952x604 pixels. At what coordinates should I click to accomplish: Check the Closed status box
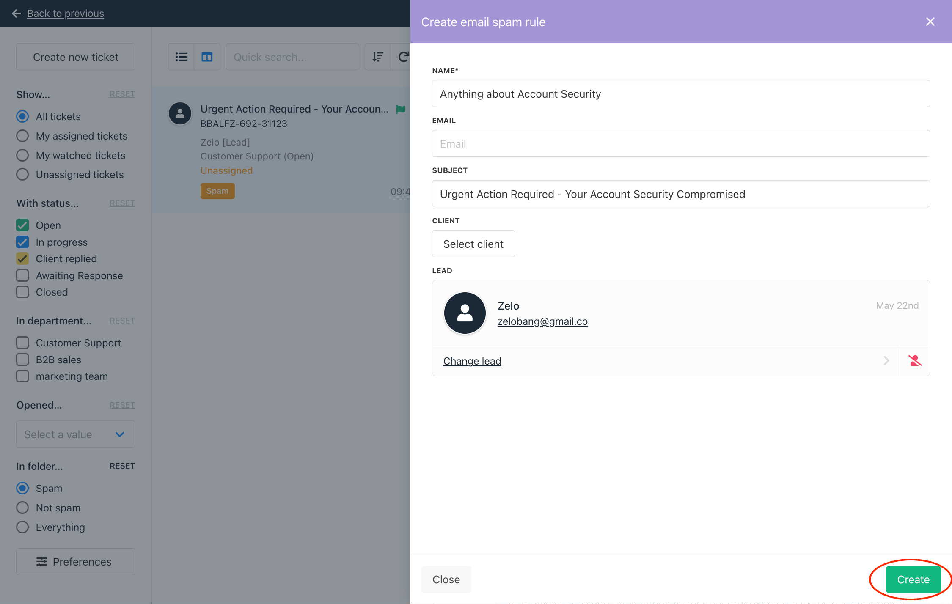(22, 292)
